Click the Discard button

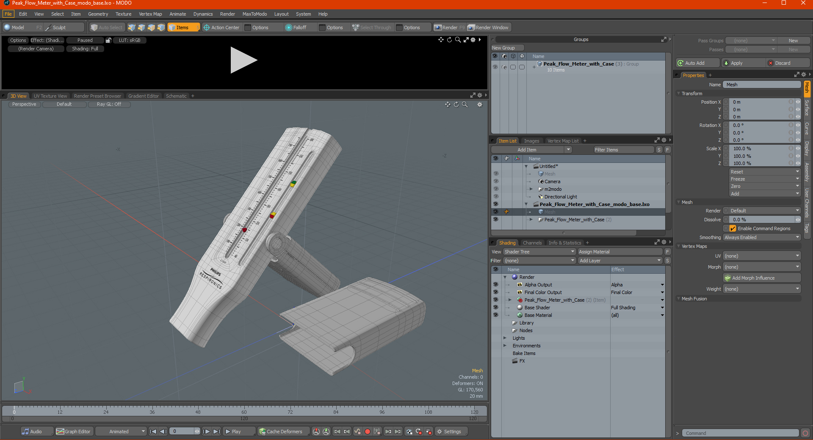788,63
